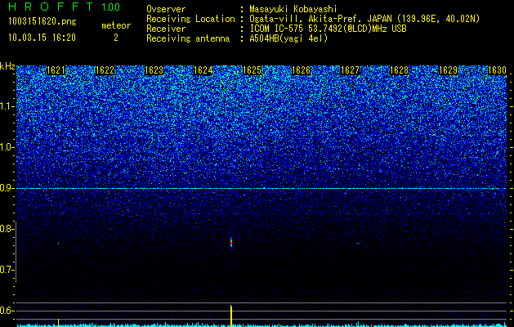The height and width of the screenshot is (327, 514).
Task: Click receiver text ICOM IC-575 53.7492 MHz USB
Action: (x=328, y=29)
